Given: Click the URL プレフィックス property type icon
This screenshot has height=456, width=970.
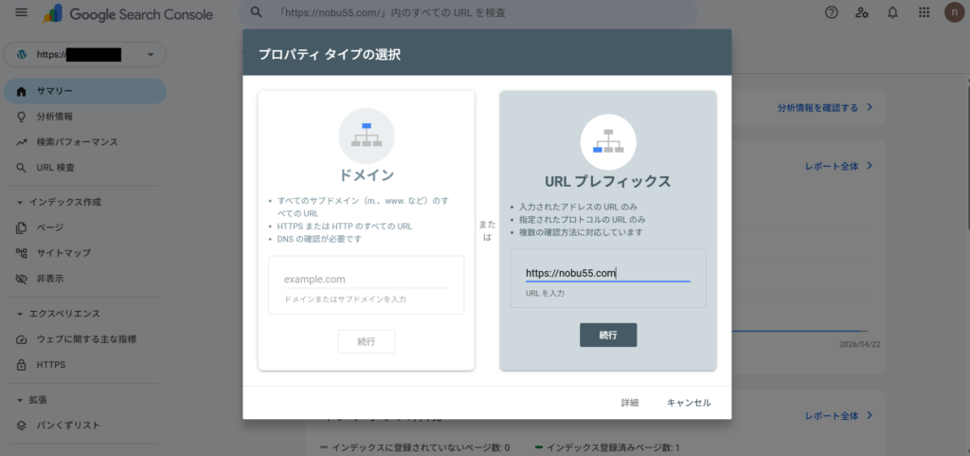Looking at the screenshot, I should point(607,142).
